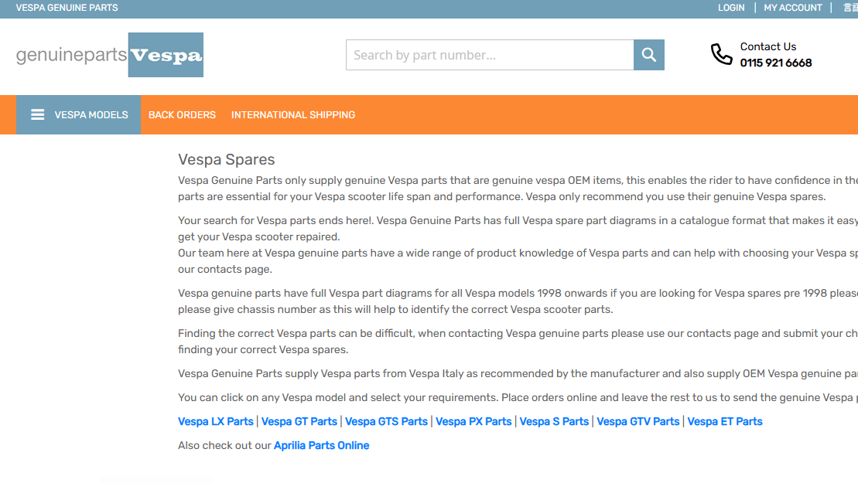Screen dimensions: 858x483
Task: Follow the Vespa LX Parts link
Action: (216, 421)
